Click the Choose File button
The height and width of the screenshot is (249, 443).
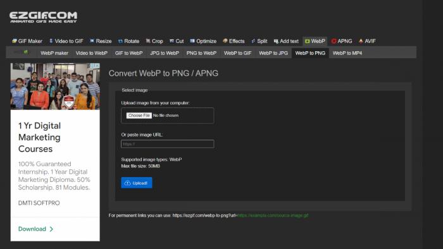pos(139,116)
